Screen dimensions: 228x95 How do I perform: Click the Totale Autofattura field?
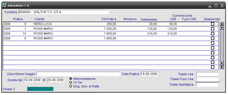point(207,84)
